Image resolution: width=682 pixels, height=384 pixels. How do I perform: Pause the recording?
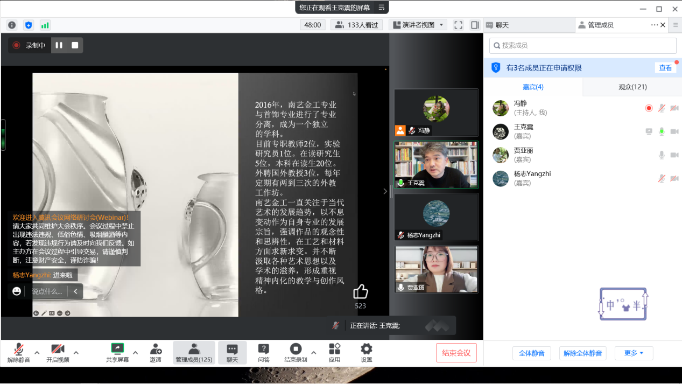[x=59, y=45]
